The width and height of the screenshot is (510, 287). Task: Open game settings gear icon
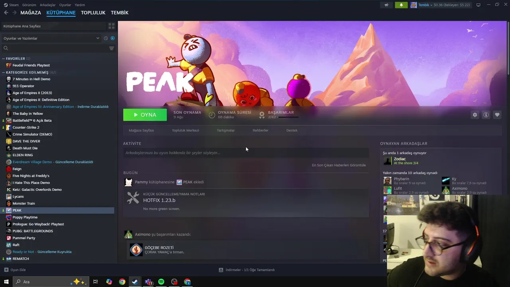coord(475,115)
